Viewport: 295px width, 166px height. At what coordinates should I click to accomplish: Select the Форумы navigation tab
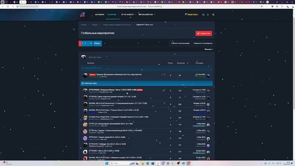112,14
